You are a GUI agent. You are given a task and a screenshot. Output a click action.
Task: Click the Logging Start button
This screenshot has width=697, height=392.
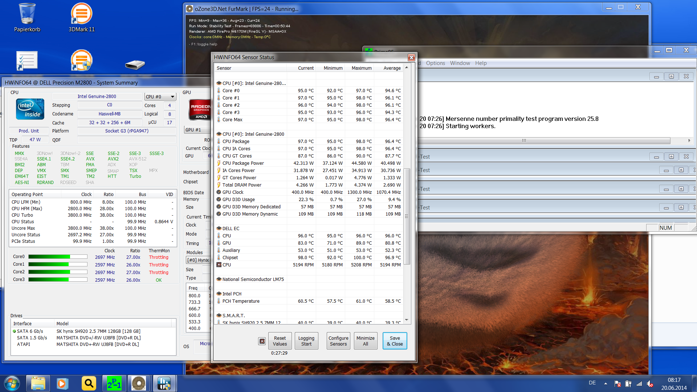(306, 341)
